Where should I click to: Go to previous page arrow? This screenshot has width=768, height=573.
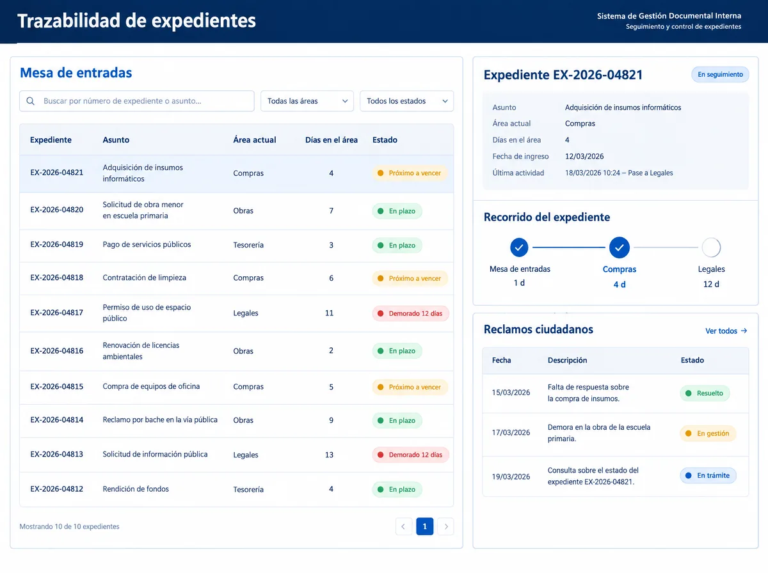tap(403, 527)
